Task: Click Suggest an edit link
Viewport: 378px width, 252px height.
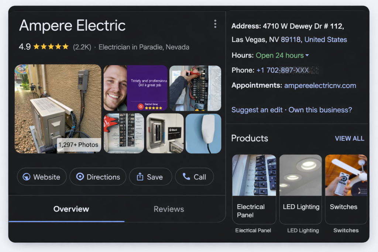Action: [257, 110]
